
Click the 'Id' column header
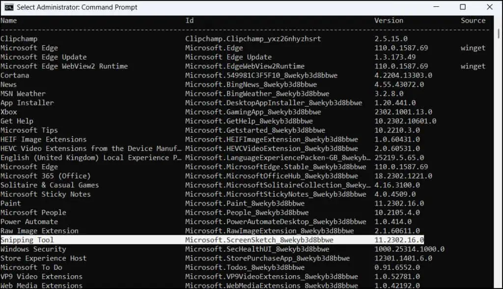coord(190,21)
